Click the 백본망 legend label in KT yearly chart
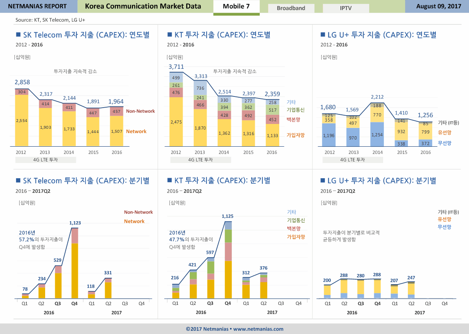The width and height of the screenshot is (469, 334). pos(293,120)
